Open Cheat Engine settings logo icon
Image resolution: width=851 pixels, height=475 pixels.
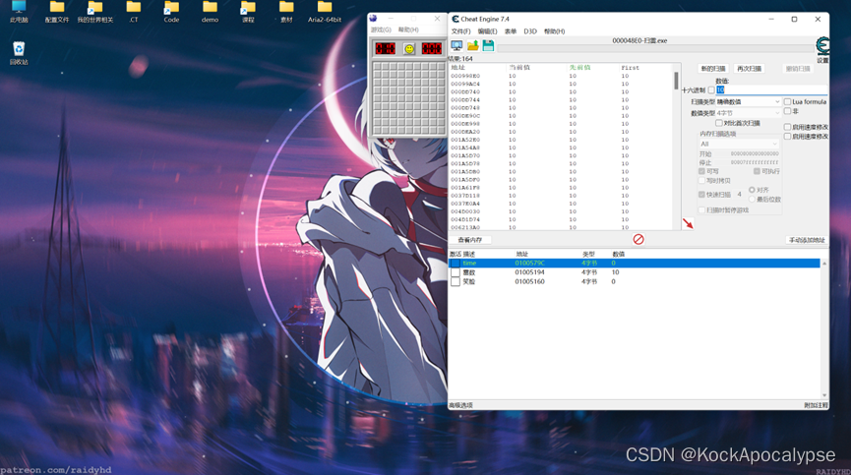tap(822, 45)
